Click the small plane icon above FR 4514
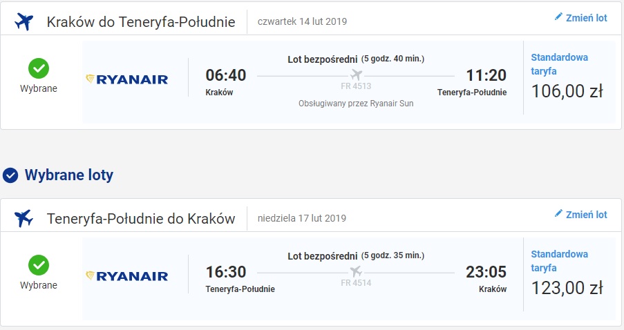This screenshot has width=624, height=330. [356, 271]
